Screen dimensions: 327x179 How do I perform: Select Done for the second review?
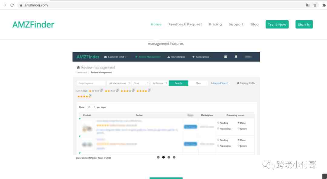click(x=238, y=140)
